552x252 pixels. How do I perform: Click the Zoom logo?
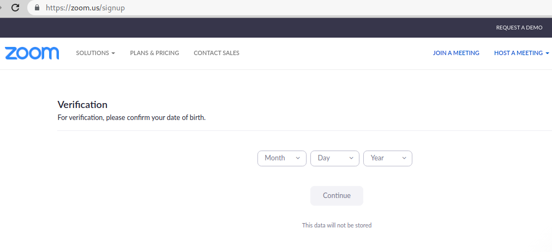[x=32, y=53]
